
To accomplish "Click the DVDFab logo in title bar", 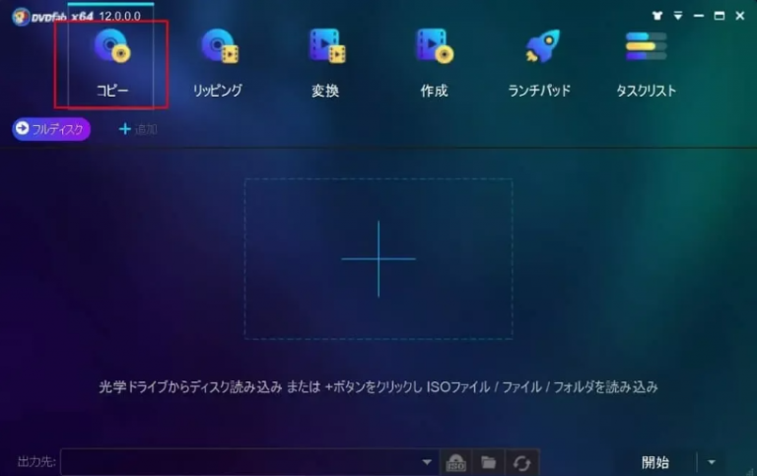I will (x=20, y=16).
